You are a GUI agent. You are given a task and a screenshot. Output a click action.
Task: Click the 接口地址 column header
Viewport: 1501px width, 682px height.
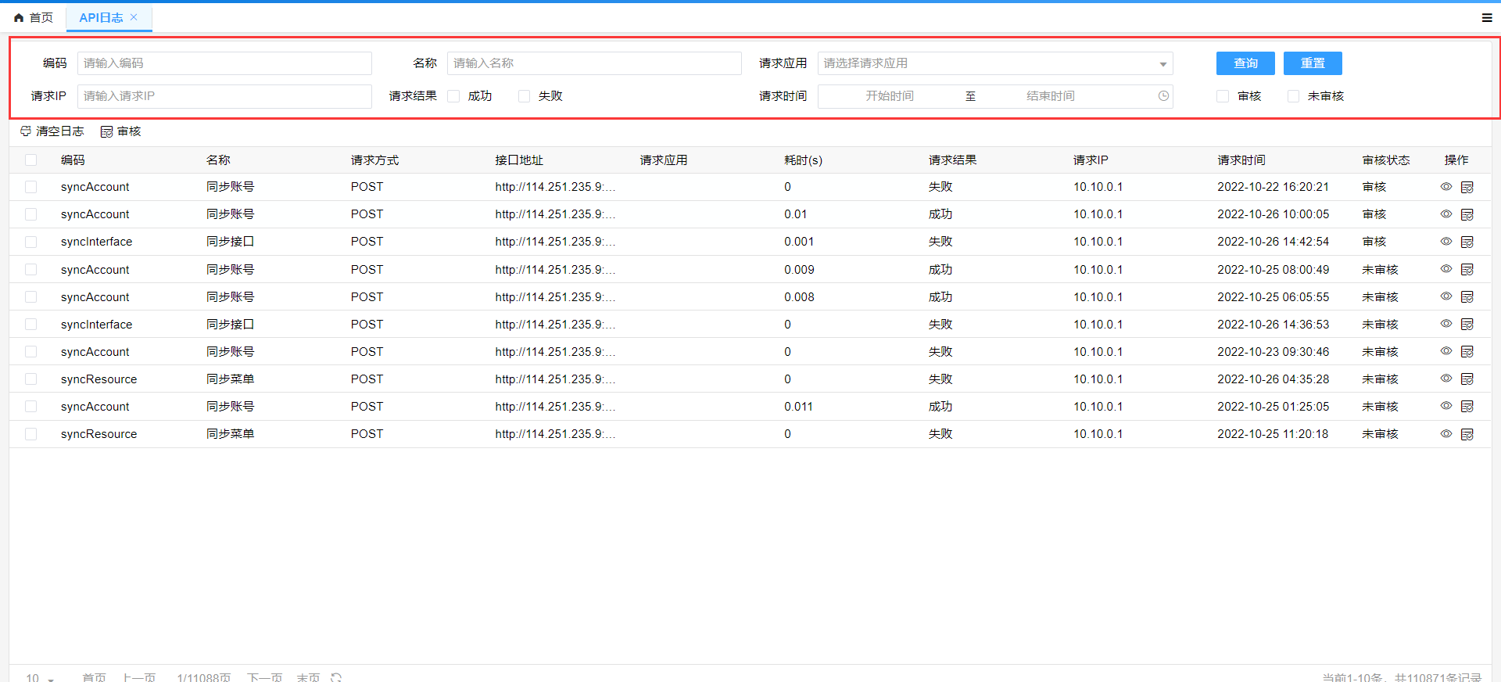coord(519,160)
